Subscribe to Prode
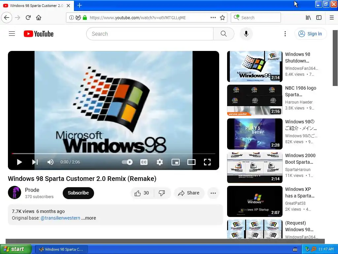338x254 pixels. 78,193
